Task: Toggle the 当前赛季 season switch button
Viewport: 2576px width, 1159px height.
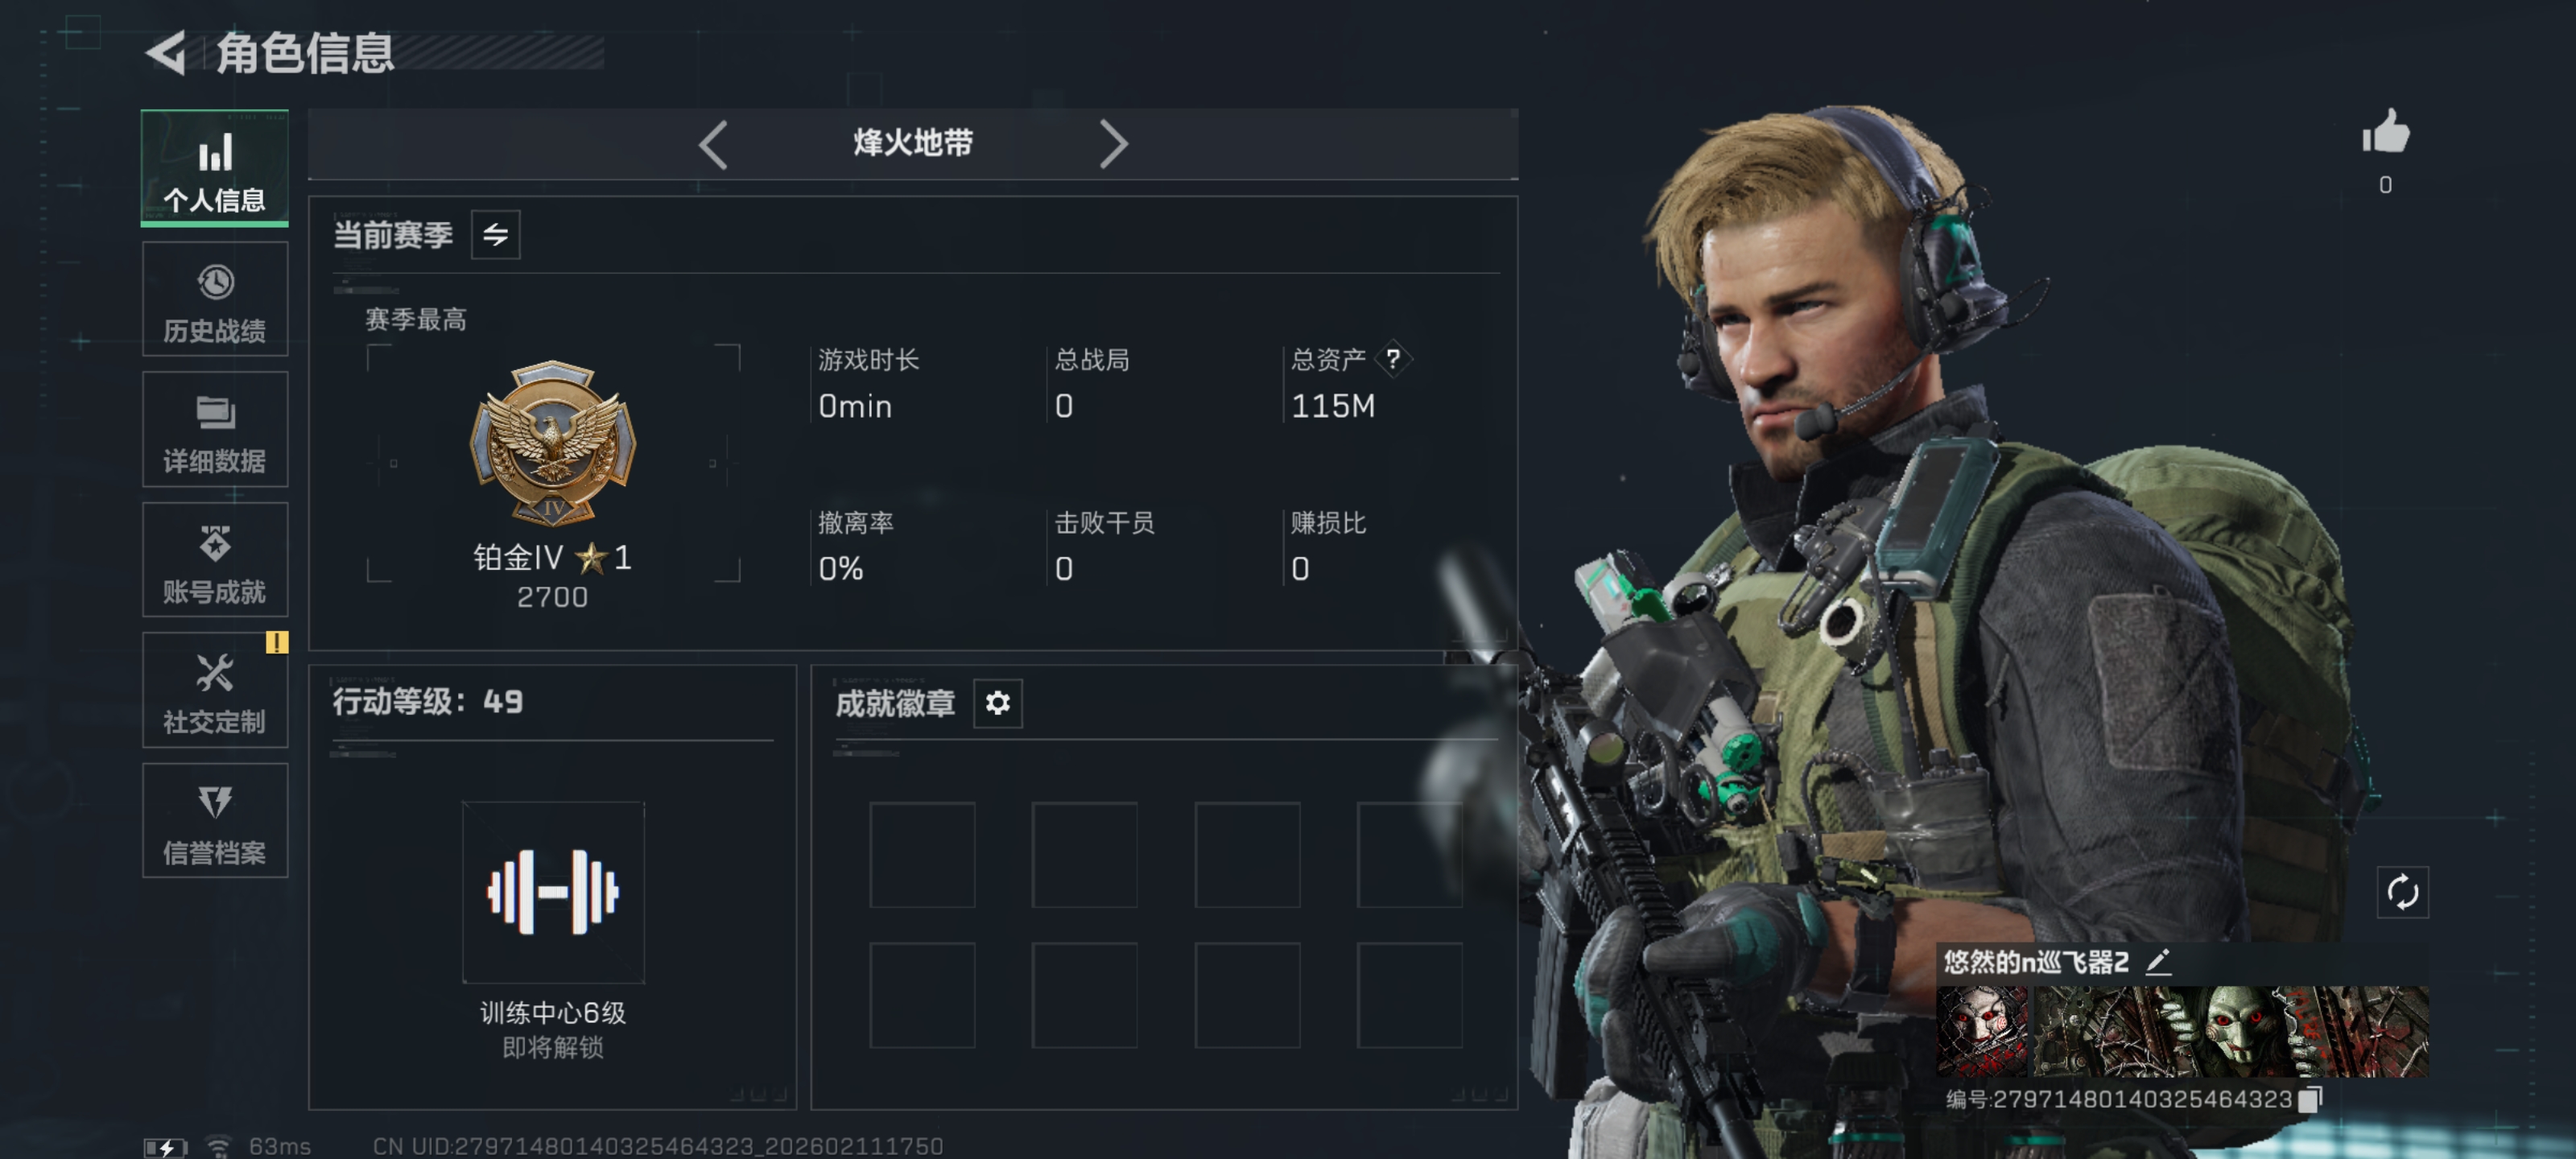Action: click(x=495, y=235)
